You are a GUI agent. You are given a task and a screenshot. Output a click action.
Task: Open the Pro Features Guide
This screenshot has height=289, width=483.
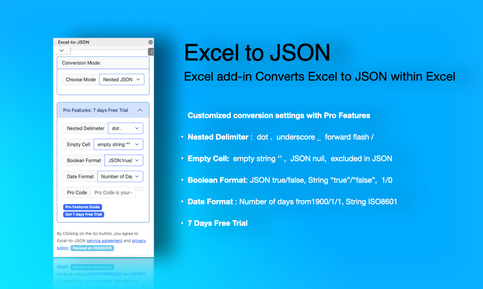tap(83, 207)
